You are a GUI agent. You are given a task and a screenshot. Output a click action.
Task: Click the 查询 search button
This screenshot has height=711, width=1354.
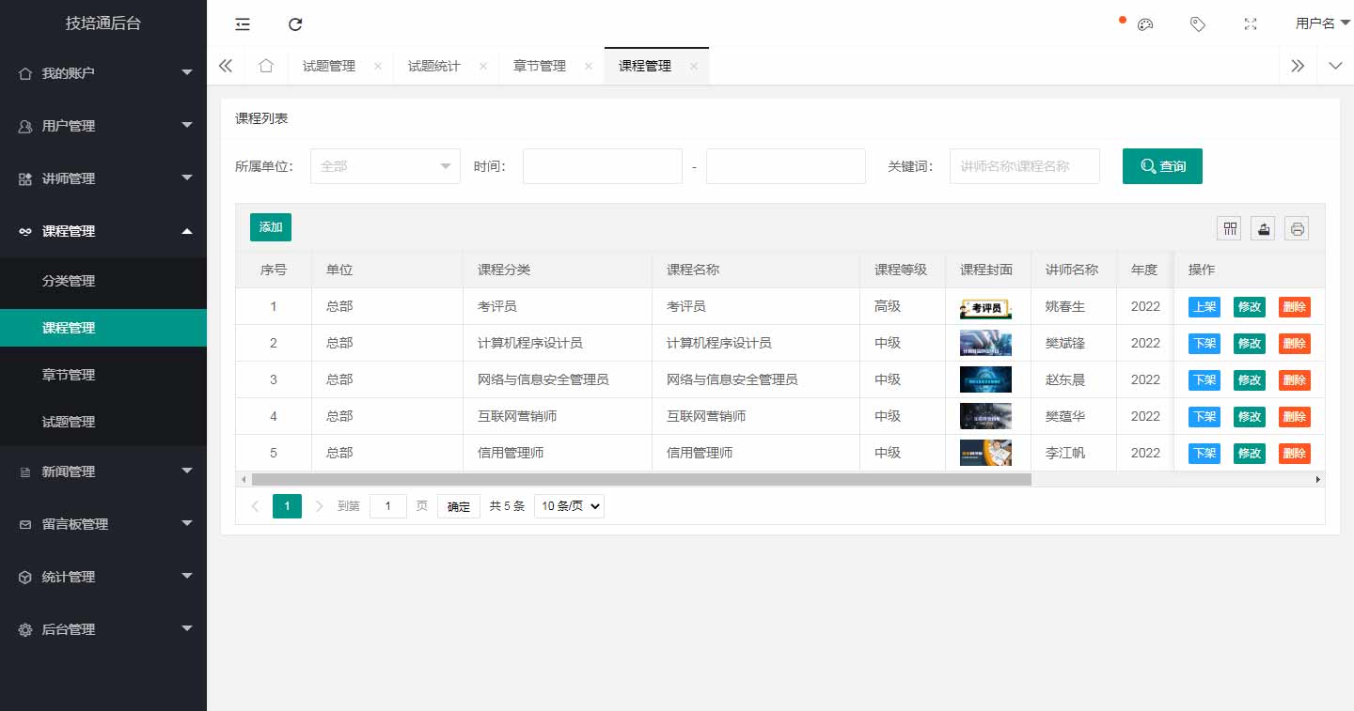pyautogui.click(x=1162, y=165)
